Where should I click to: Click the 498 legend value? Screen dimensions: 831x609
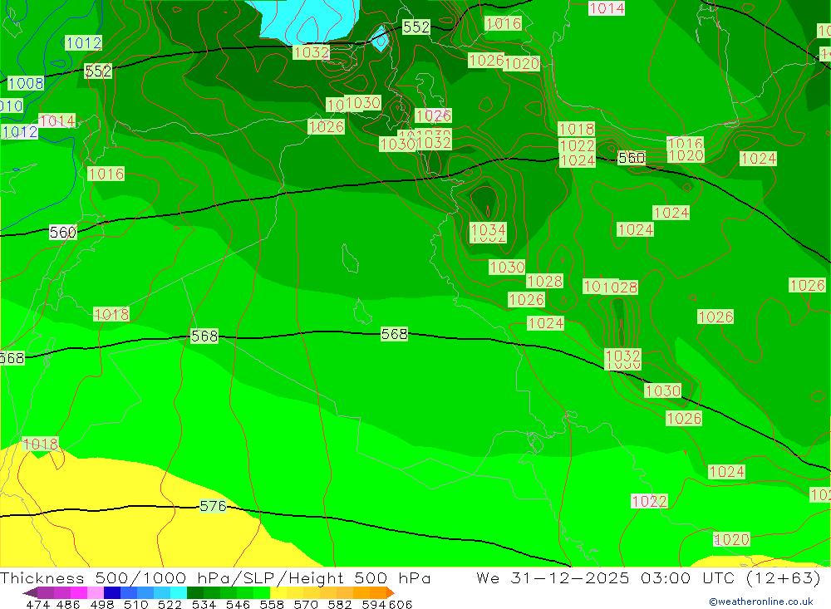coord(101,604)
